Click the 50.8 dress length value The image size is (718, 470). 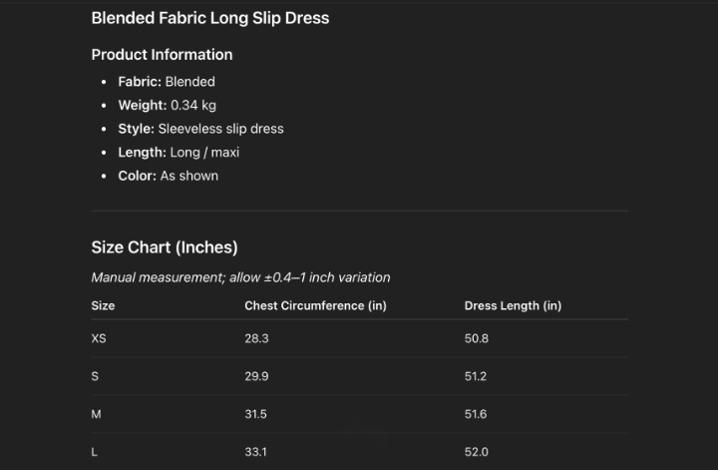[476, 338]
